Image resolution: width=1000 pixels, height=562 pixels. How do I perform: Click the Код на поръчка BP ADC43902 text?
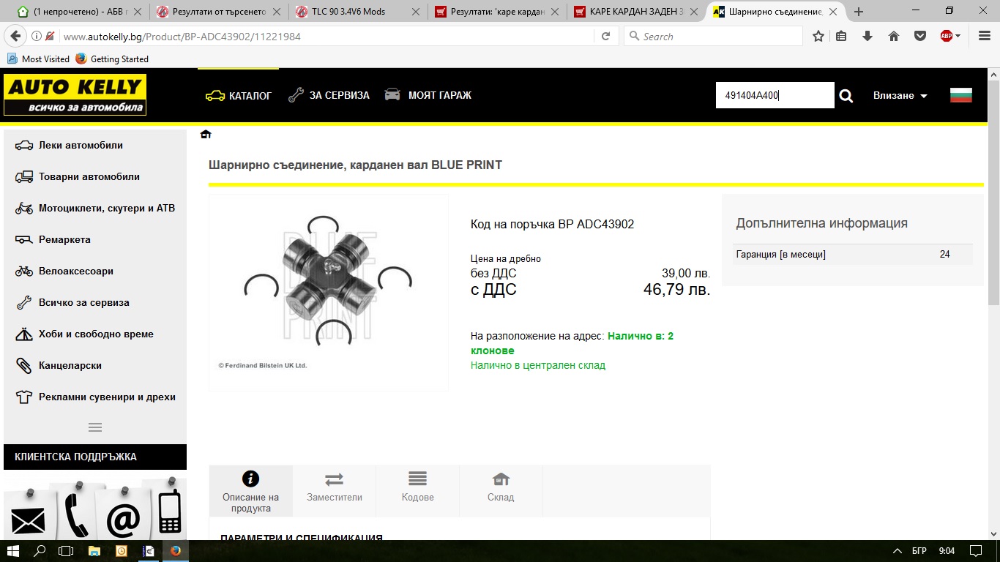coord(552,225)
